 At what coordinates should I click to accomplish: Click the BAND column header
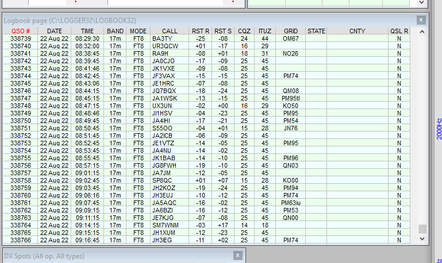115,31
